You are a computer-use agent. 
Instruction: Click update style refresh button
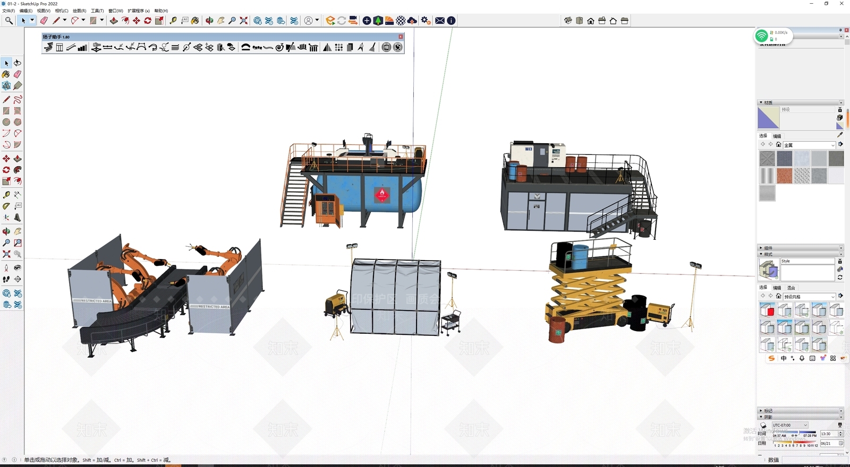point(840,278)
